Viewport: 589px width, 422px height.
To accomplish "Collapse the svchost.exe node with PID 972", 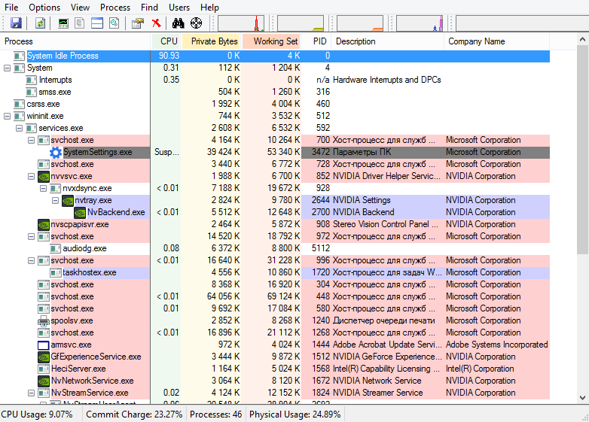I will click(x=31, y=236).
